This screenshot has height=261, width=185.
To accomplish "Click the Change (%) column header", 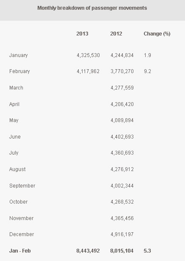I will (x=157, y=34).
